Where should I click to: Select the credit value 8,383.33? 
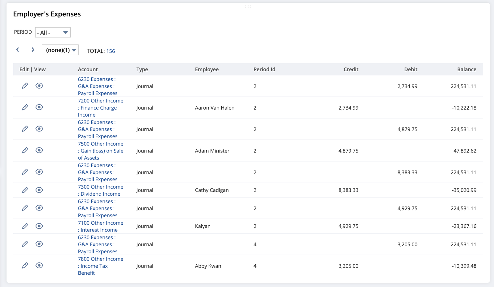pyautogui.click(x=348, y=190)
